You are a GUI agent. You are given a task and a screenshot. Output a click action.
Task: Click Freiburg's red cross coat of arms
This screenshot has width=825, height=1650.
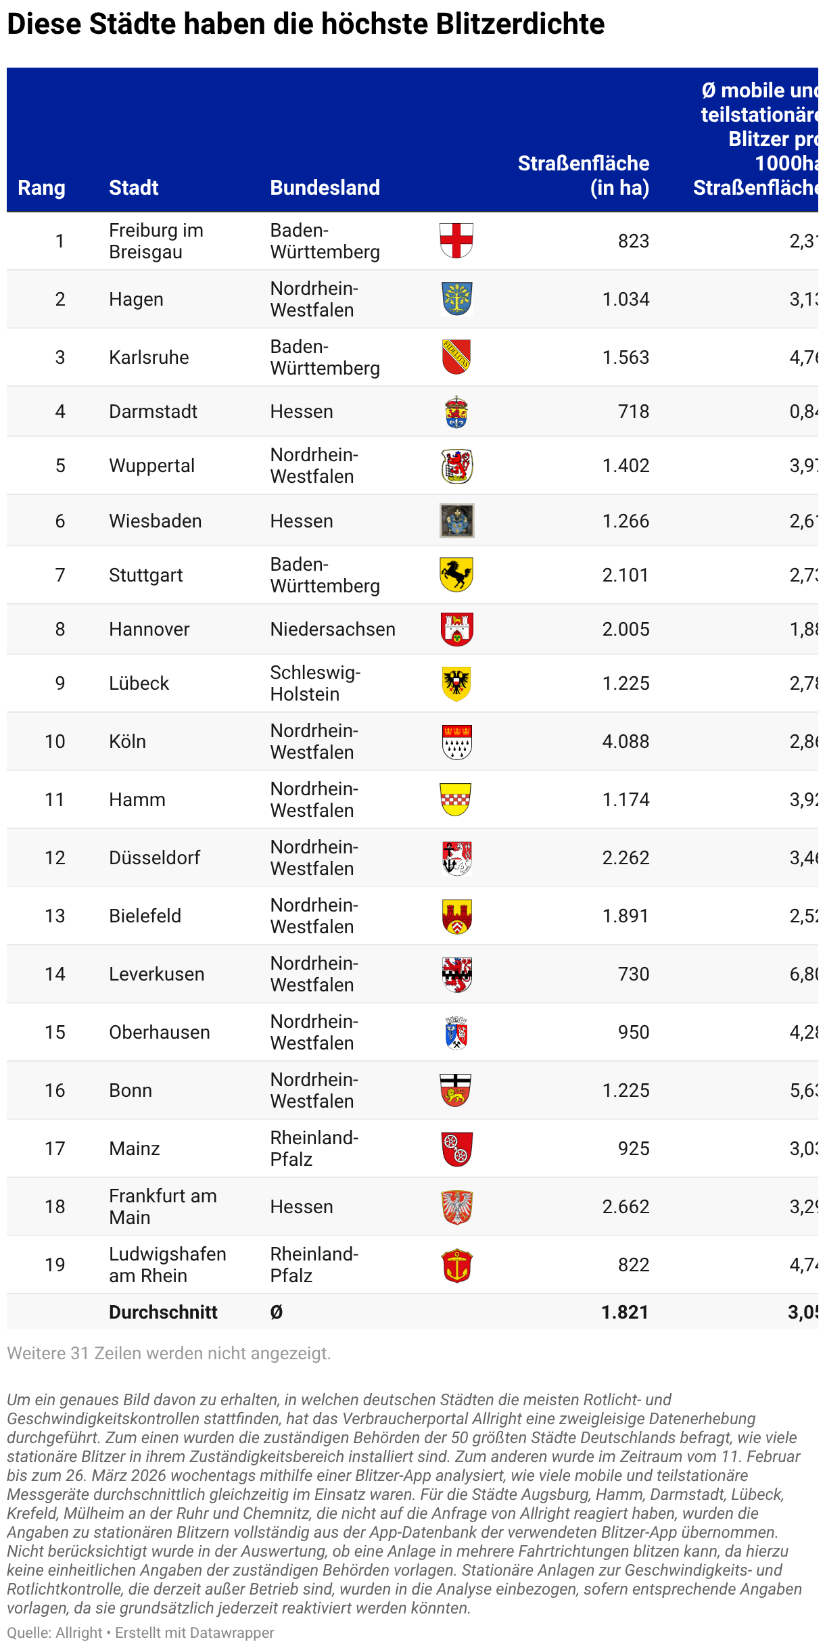456,241
